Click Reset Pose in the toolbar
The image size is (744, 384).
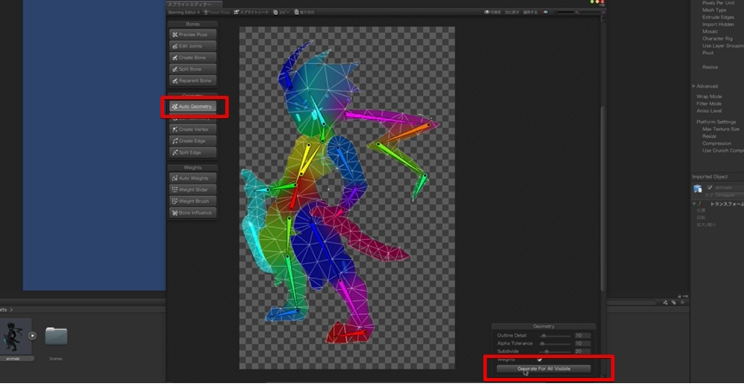(x=216, y=12)
